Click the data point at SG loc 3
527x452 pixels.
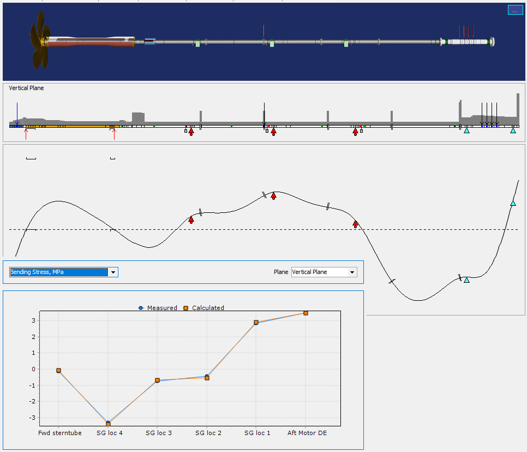tap(157, 380)
